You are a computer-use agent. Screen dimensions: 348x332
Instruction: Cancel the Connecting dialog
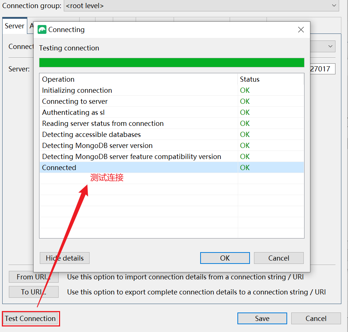279,258
